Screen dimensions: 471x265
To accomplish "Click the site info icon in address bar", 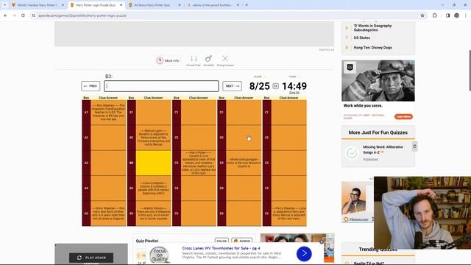I will pyautogui.click(x=33, y=15).
